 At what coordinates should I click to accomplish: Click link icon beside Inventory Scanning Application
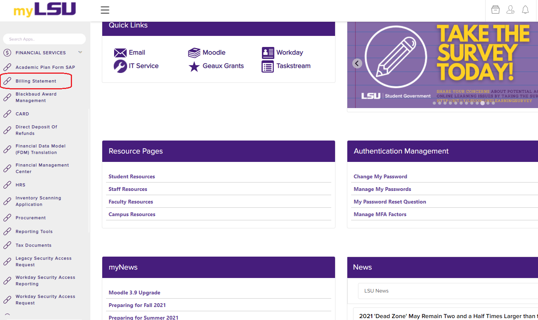tap(7, 201)
